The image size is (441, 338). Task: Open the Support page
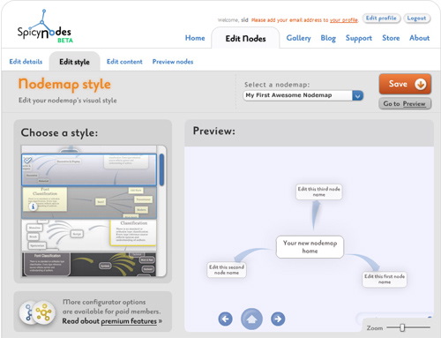pos(359,38)
